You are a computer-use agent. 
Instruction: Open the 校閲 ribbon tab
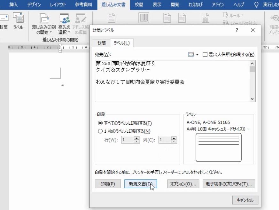[x=139, y=4]
